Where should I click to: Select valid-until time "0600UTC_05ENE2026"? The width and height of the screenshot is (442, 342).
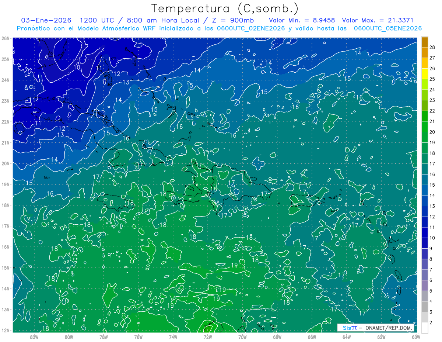pyautogui.click(x=388, y=28)
